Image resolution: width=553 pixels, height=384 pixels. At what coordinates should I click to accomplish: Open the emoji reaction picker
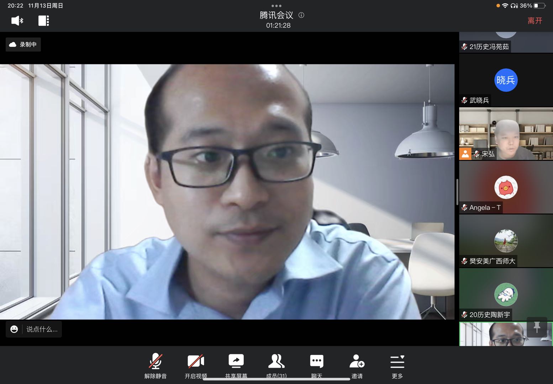coord(14,329)
